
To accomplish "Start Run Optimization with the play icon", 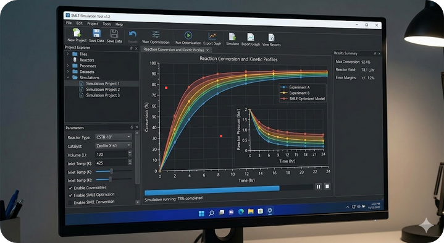I will 188,35.
